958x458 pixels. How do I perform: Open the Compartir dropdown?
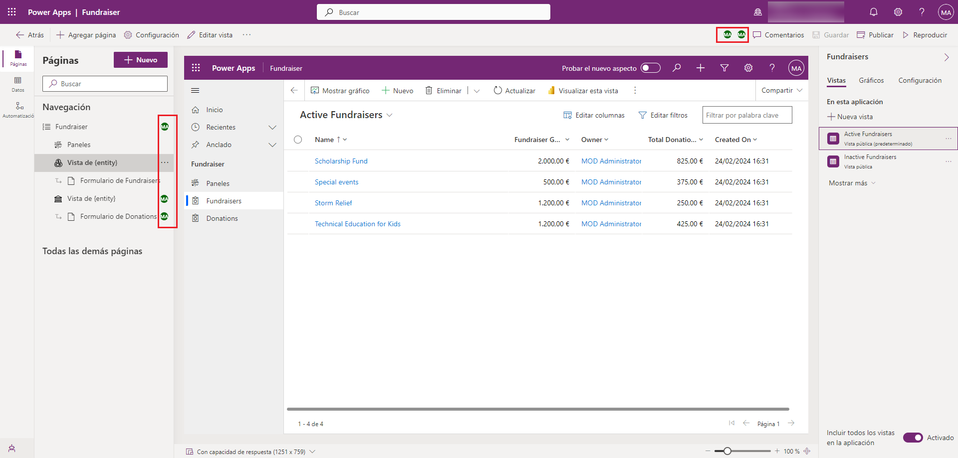(x=781, y=90)
